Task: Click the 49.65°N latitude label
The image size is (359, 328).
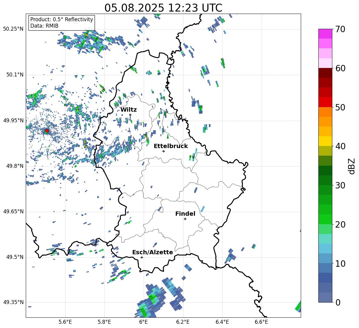Action: click(x=13, y=211)
